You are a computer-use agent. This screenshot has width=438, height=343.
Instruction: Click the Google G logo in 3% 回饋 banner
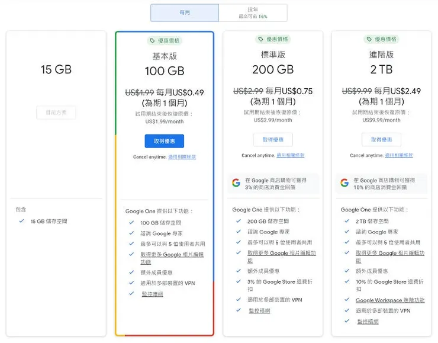[236, 183]
